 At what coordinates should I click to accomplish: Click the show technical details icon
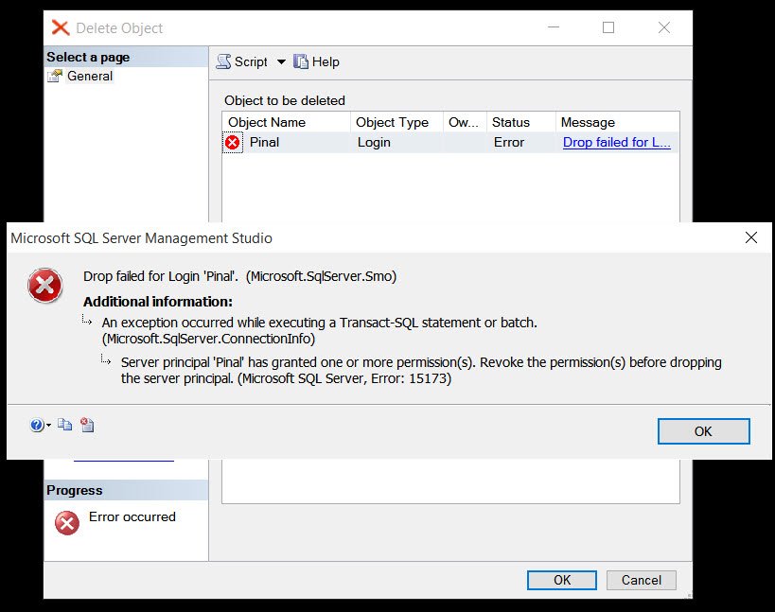click(87, 425)
